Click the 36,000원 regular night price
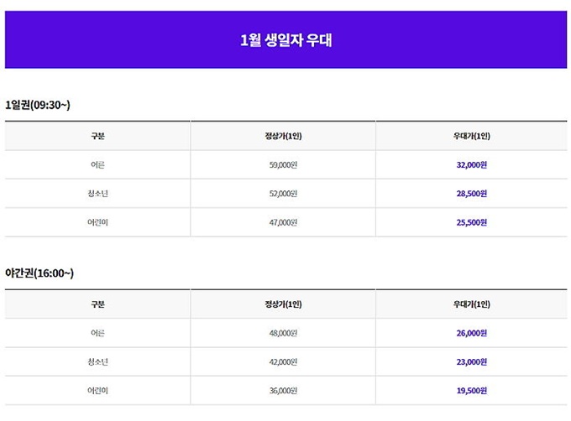The width and height of the screenshot is (571, 421). [283, 391]
